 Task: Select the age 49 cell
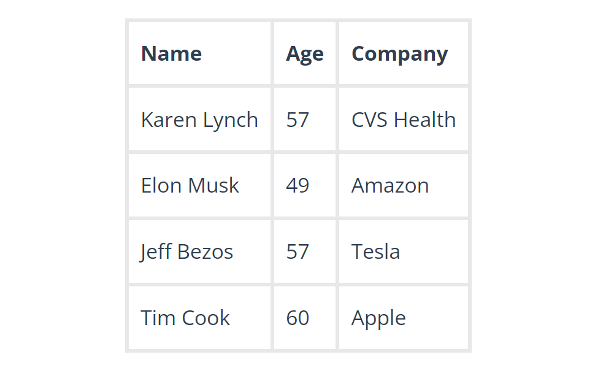[297, 186]
